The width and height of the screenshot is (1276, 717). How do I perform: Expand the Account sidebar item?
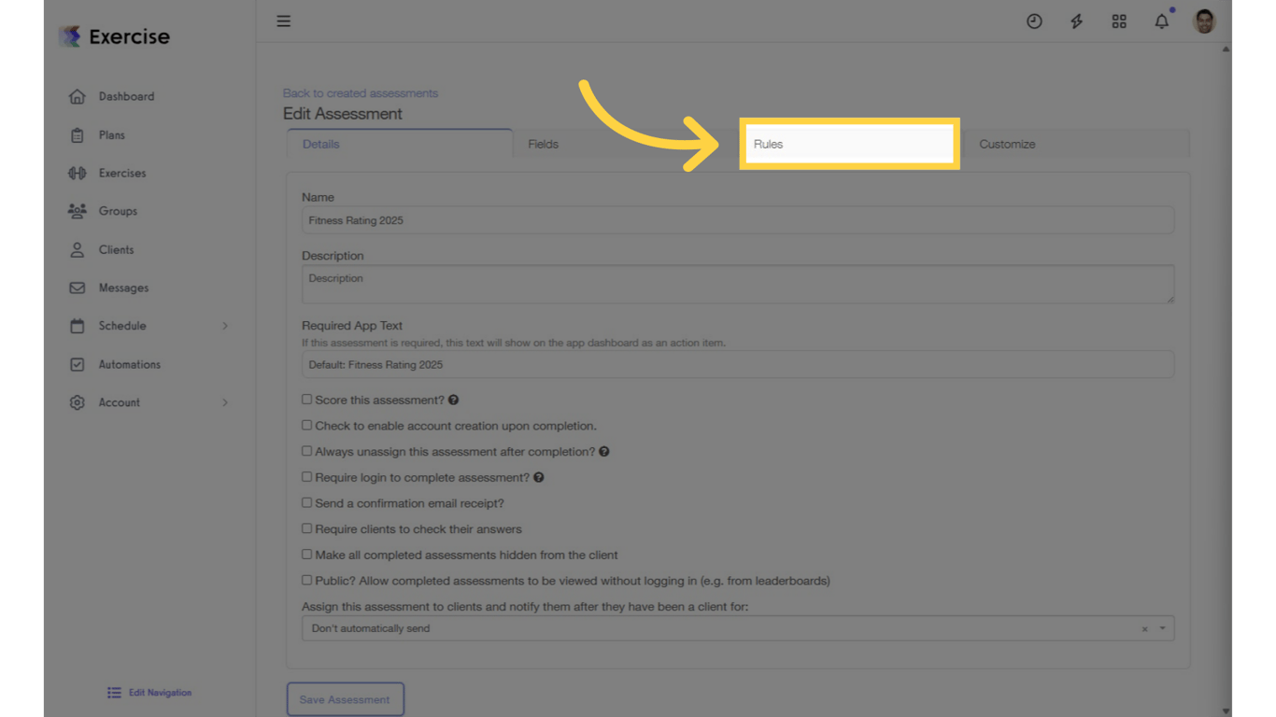coord(120,402)
